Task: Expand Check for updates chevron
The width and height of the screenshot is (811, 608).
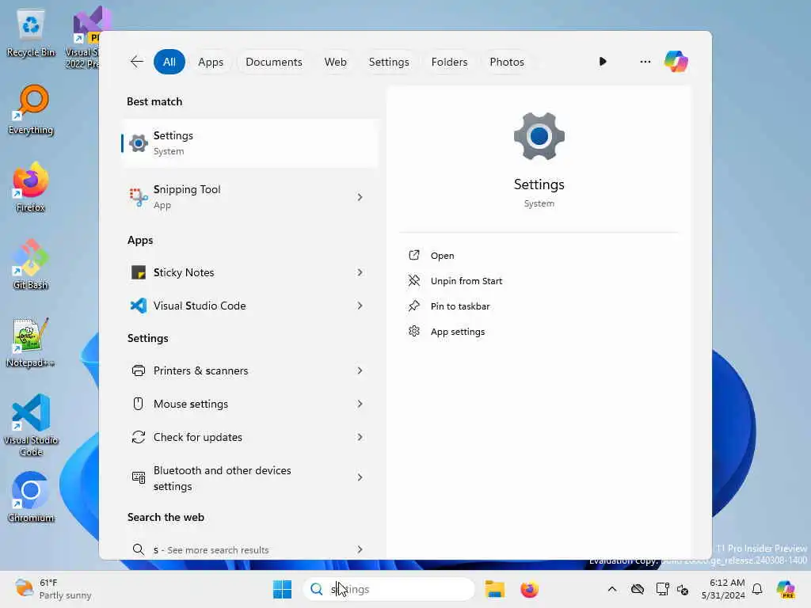Action: [x=360, y=437]
